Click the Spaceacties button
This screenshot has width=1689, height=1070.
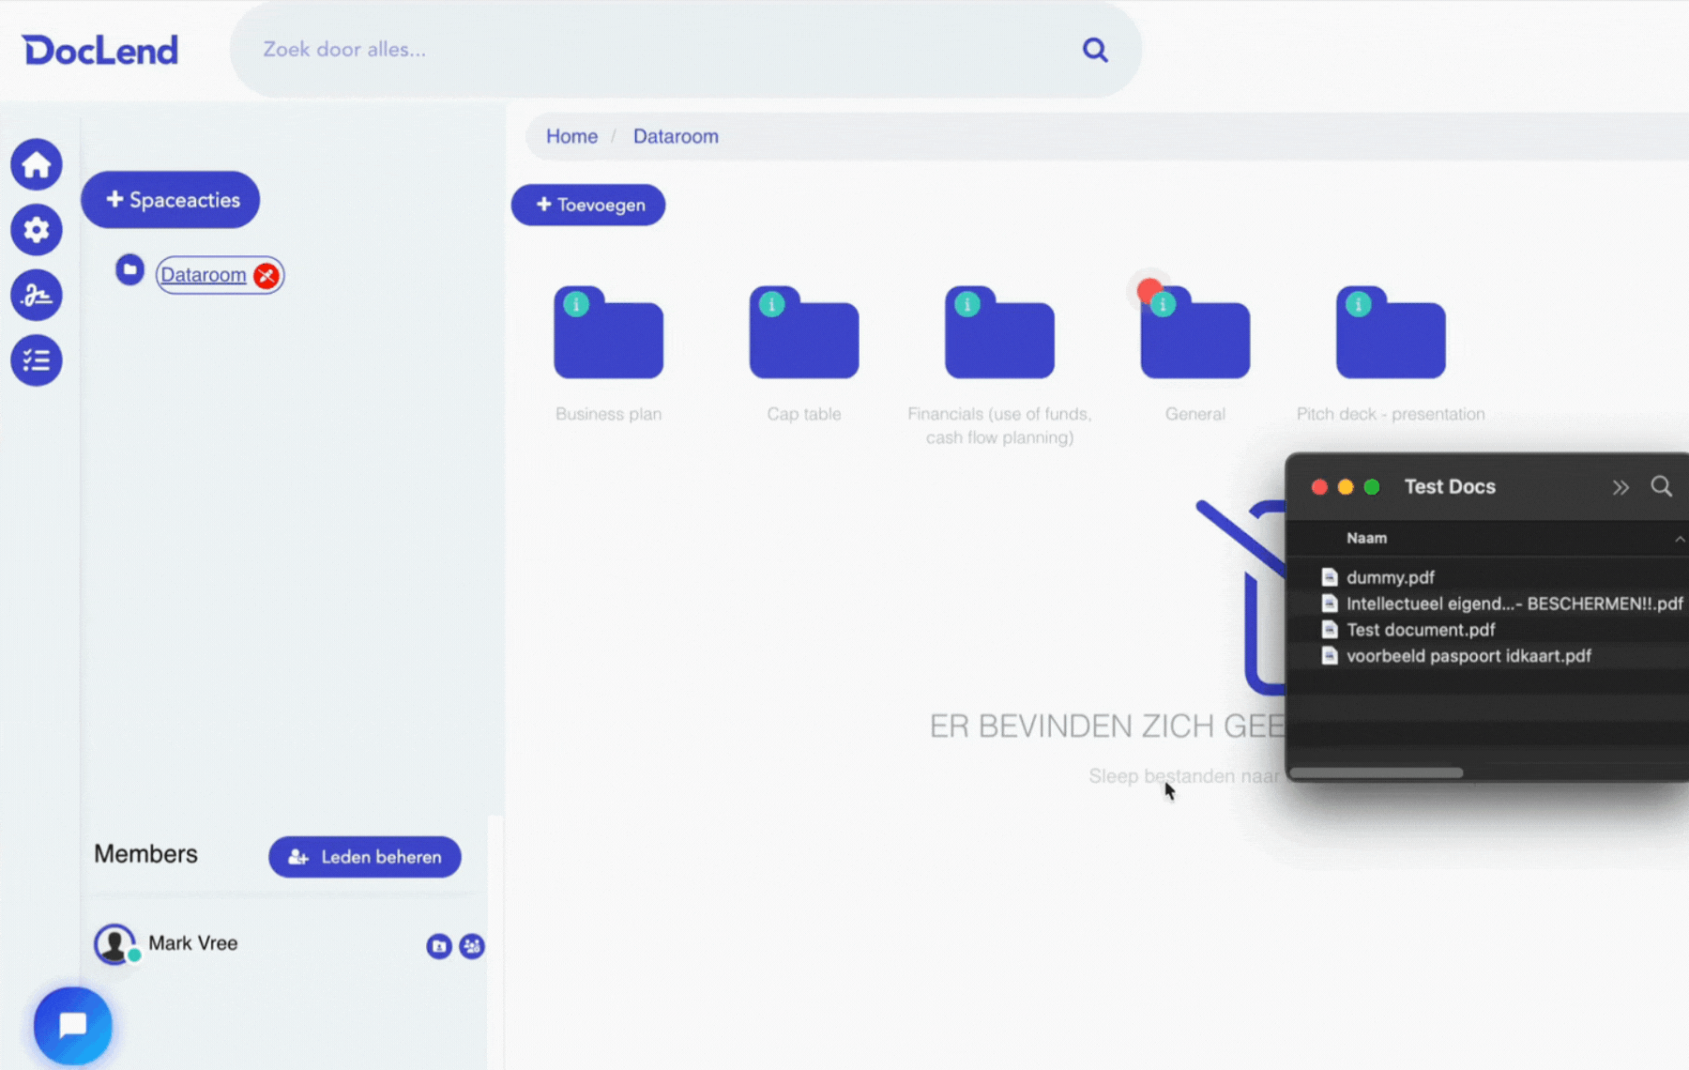(x=171, y=200)
